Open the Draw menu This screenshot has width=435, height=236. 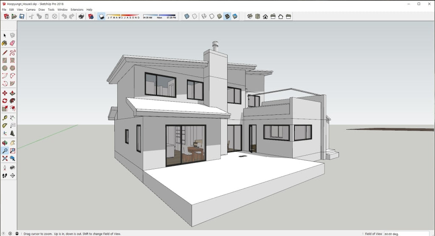coord(42,9)
